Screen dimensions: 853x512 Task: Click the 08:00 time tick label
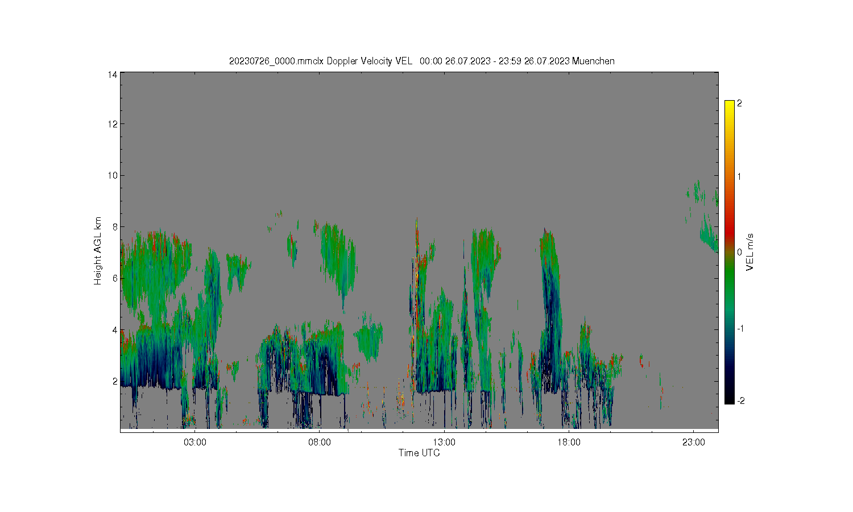tap(320, 442)
